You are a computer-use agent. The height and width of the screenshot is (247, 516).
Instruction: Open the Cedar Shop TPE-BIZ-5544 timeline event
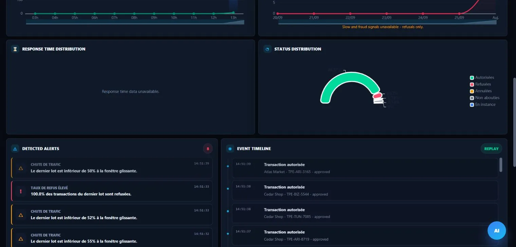point(365,190)
